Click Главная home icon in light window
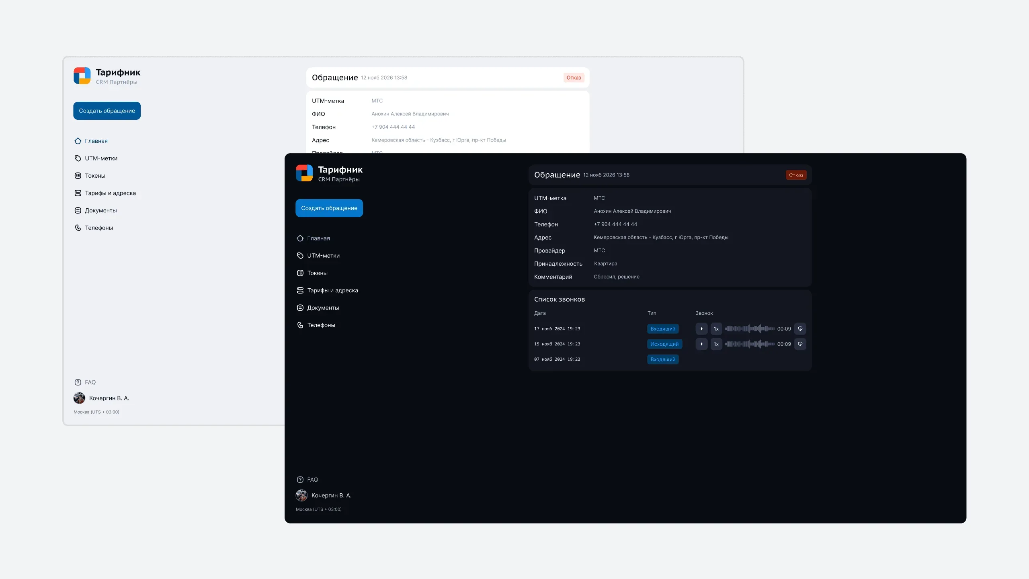 78,141
